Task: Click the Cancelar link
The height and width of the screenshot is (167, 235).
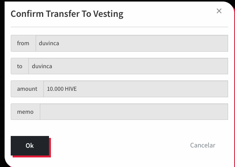Action: coord(202,145)
